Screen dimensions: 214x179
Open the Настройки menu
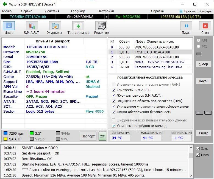(x=106, y=11)
